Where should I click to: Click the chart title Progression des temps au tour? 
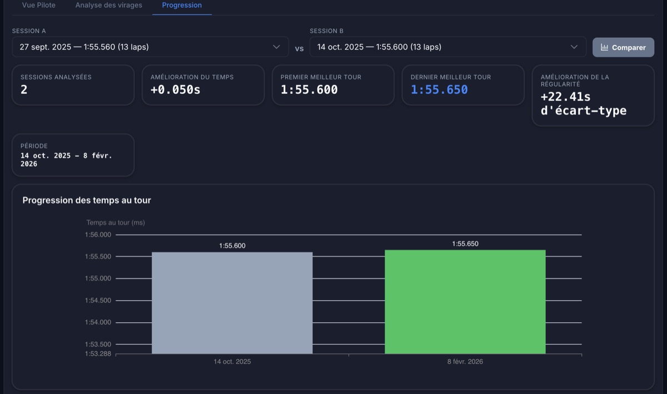(87, 200)
